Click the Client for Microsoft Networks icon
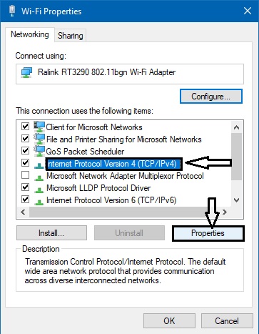Viewport: 259px width, 334px height. (x=39, y=127)
